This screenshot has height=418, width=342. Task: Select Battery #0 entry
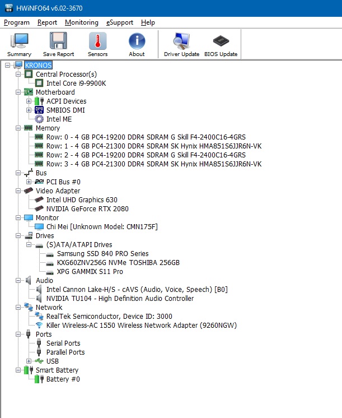click(x=63, y=379)
